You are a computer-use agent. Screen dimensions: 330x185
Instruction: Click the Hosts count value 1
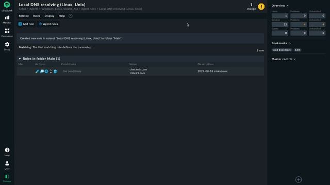279,16
